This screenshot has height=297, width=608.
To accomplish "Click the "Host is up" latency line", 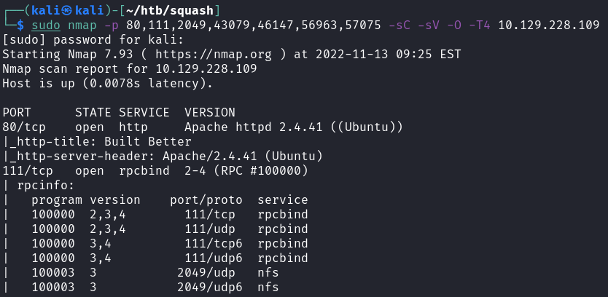I will 108,84.
